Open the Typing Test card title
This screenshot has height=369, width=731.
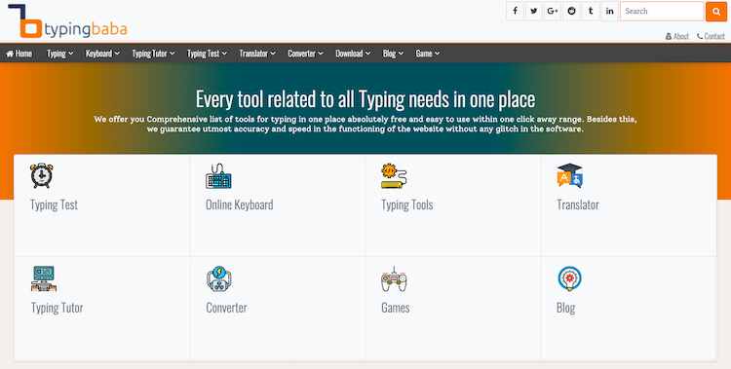click(54, 205)
